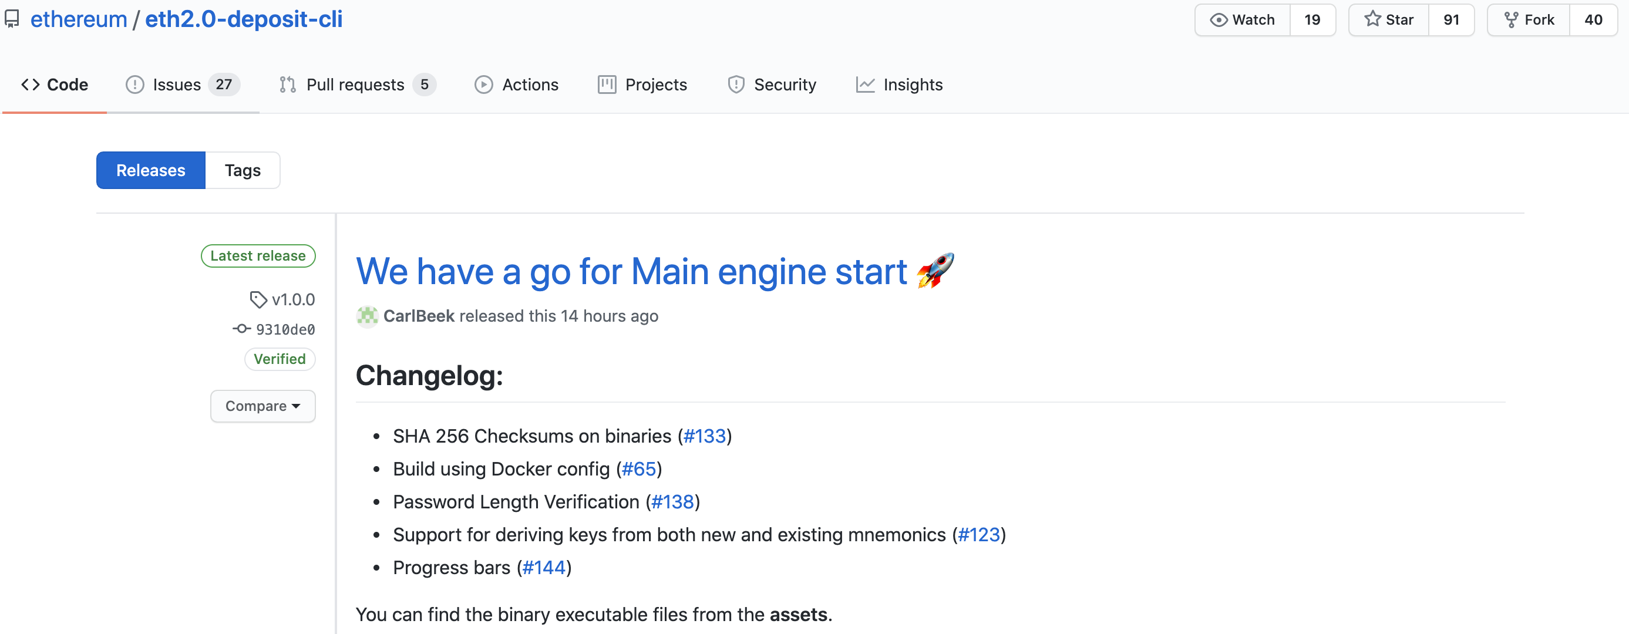This screenshot has width=1629, height=634.
Task: Click the Actions play icon
Action: (x=484, y=84)
